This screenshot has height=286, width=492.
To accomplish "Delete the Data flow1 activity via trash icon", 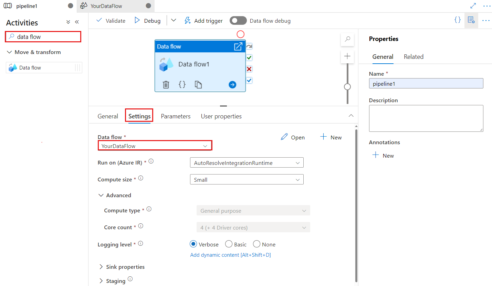I will pyautogui.click(x=166, y=84).
